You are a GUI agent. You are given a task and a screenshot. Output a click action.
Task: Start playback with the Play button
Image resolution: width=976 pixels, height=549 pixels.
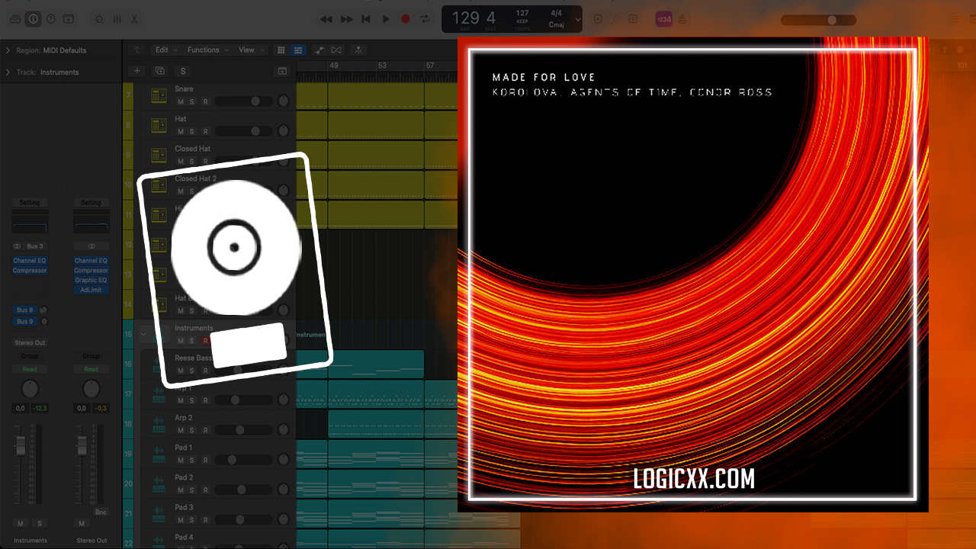(386, 19)
